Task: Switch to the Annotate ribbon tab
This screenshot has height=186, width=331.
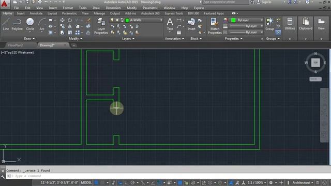Action: (x=36, y=13)
